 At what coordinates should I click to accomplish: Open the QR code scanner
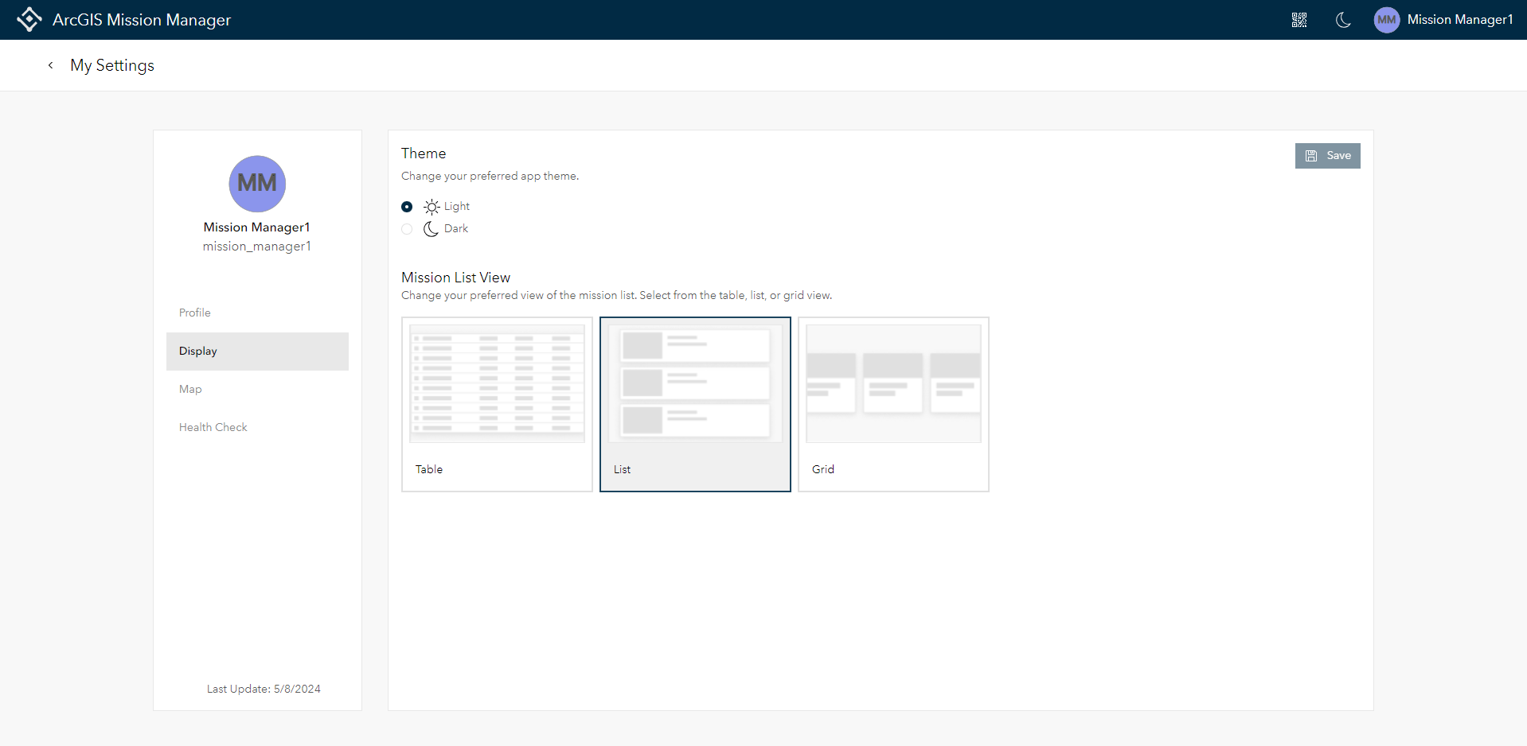[x=1299, y=20]
